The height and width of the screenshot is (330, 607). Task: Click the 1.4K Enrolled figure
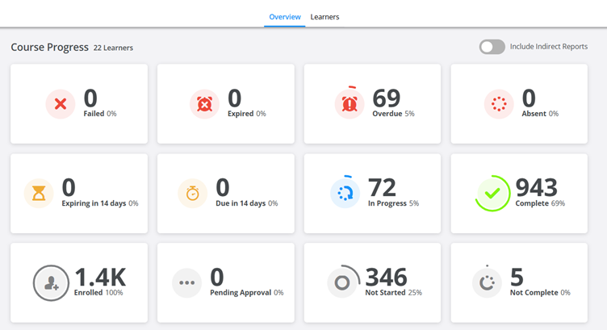click(100, 277)
